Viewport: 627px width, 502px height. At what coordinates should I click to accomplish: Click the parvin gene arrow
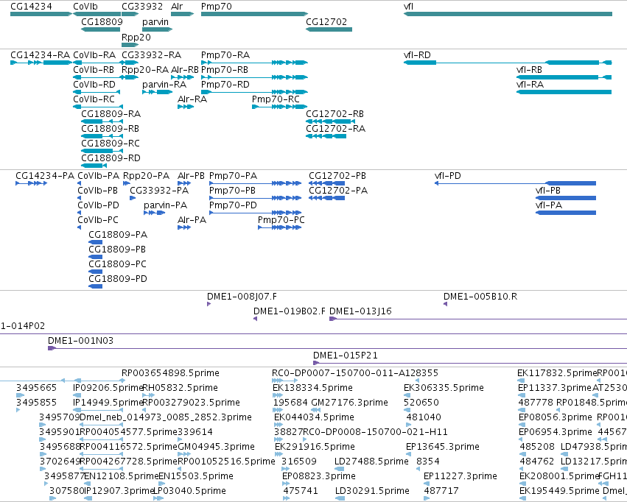click(x=157, y=29)
